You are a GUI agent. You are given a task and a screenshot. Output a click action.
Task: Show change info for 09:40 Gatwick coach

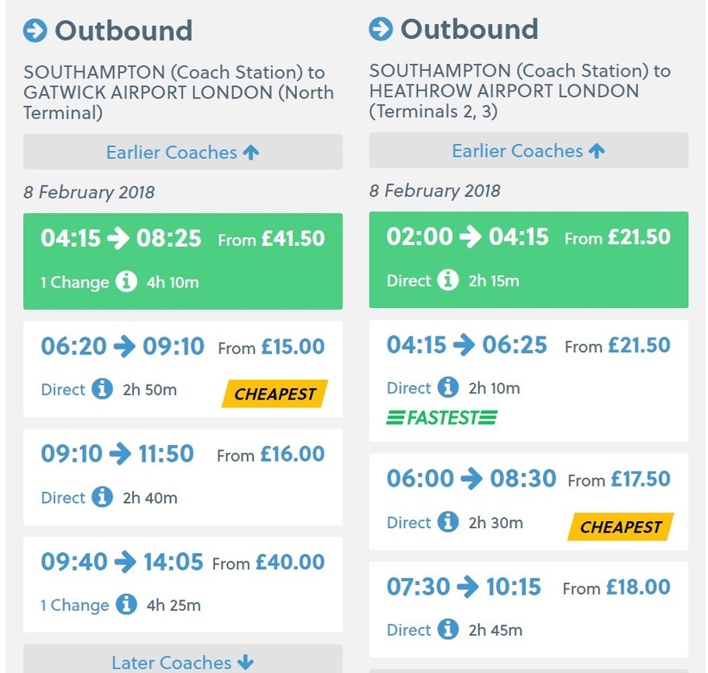(x=126, y=605)
